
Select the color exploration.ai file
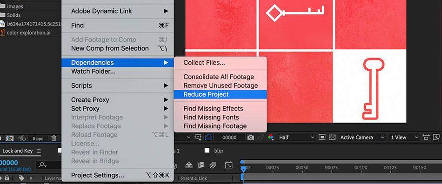29,33
